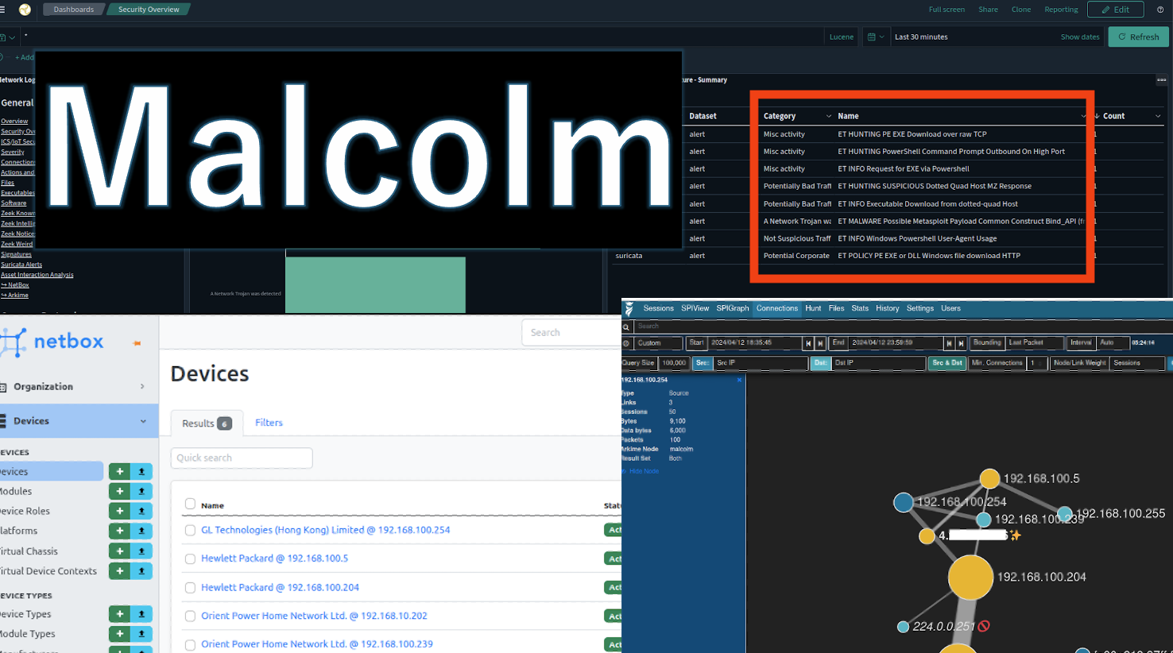Click the Quick search input field
Viewport: 1173px width, 653px height.
(x=242, y=458)
